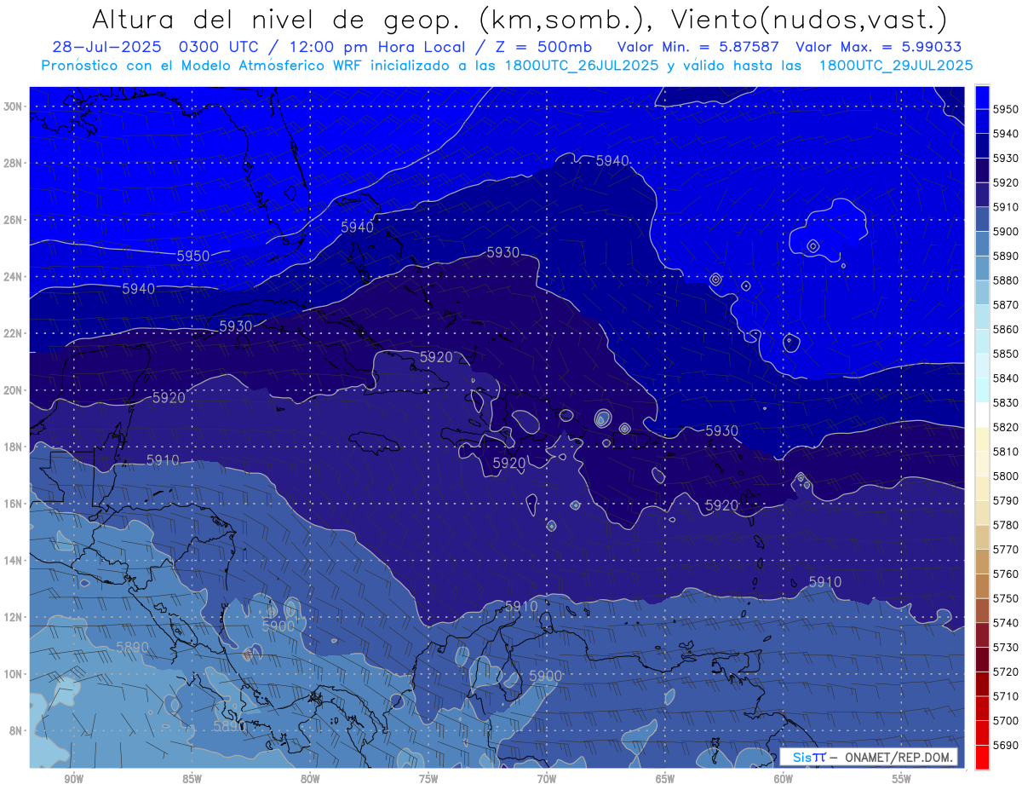Image resolution: width=1022 pixels, height=790 pixels.
Task: Click the 80W longitude axis label
Action: coord(310,779)
